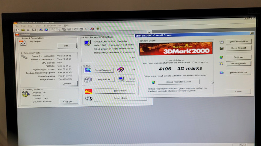The width and height of the screenshot is (261, 146).
Task: Click the Testing Options section icon
Action: pos(26,94)
